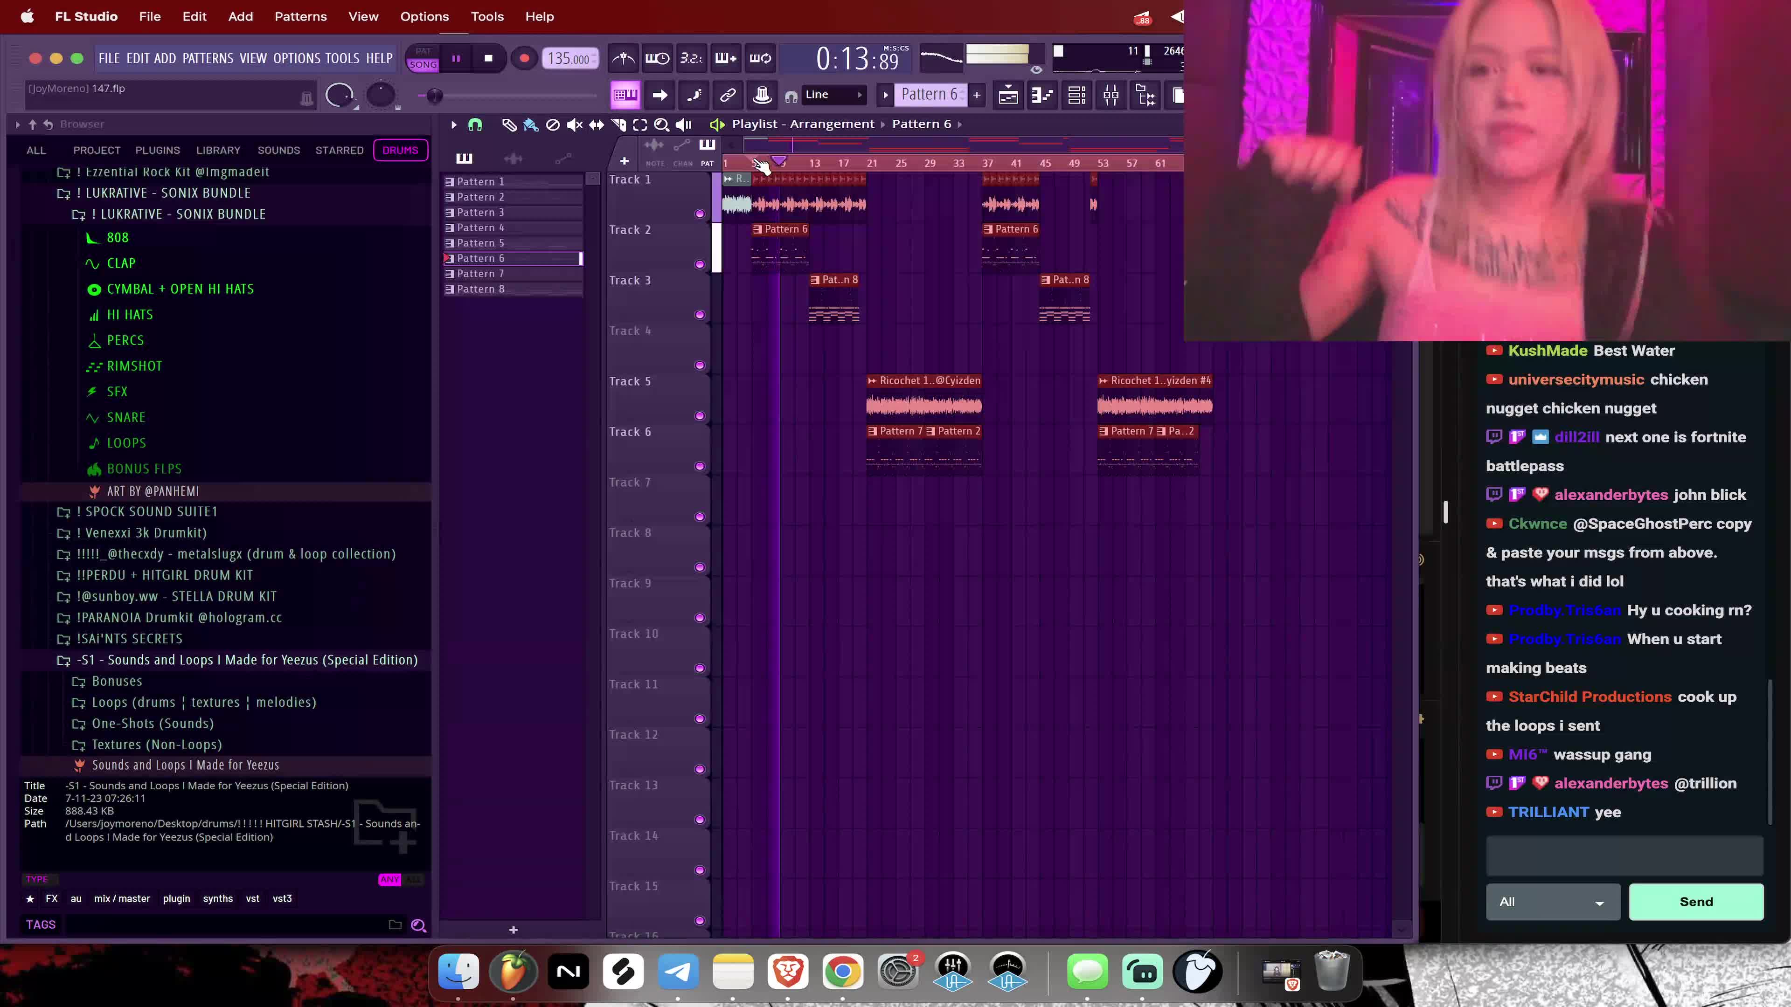Open macOS Patterns menu

point(300,16)
